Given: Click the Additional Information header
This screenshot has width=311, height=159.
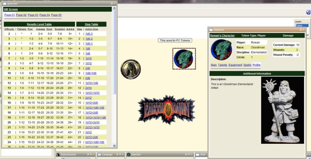Looking at the screenshot, I should (257, 74).
